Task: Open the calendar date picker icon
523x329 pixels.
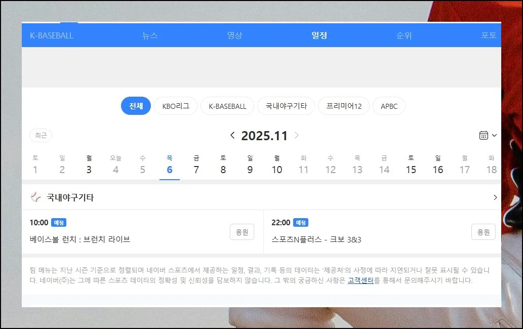Action: 484,135
